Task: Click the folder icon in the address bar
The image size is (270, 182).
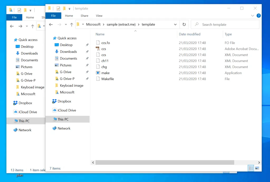Action: point(78,24)
